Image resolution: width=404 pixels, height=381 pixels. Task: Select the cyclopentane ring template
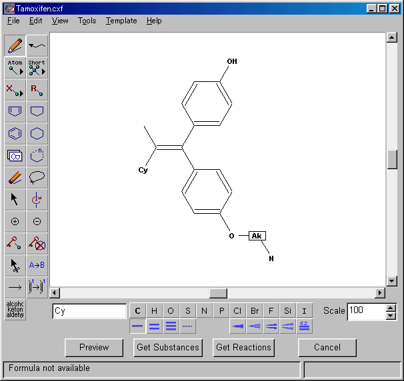(x=37, y=111)
